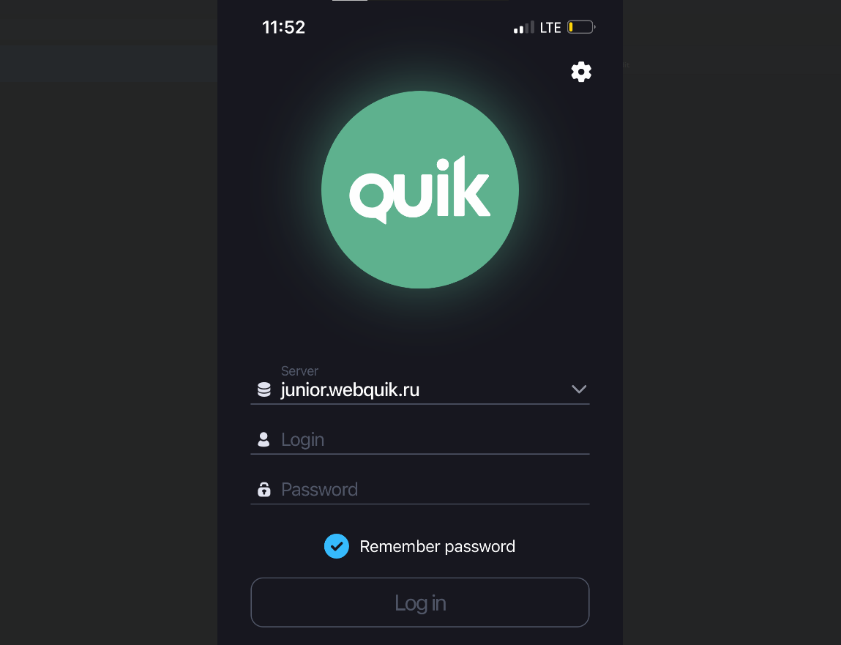This screenshot has height=645, width=841.
Task: Open settings via the gear icon
Action: tap(581, 71)
